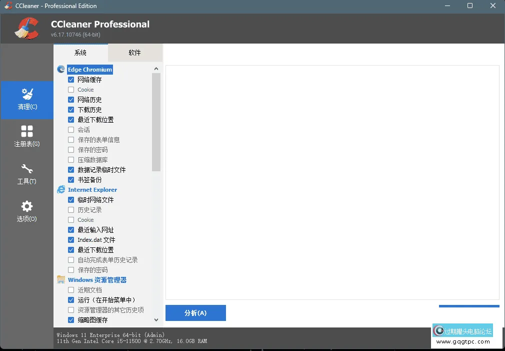Check 历史记录 under Internet Explorer

pos(71,210)
